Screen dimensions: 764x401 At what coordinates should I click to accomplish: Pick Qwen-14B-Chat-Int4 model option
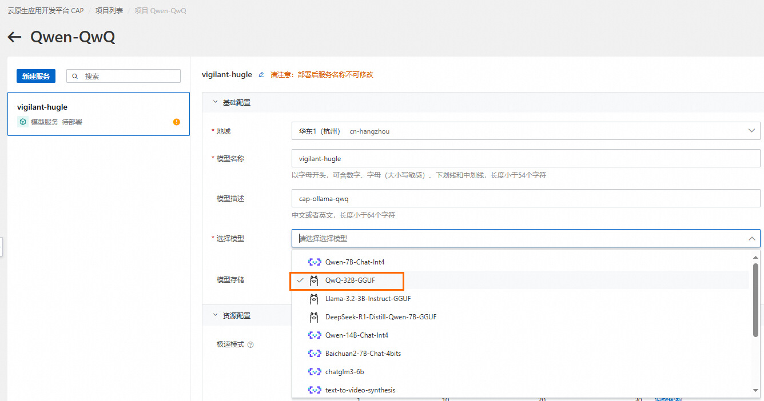point(356,335)
